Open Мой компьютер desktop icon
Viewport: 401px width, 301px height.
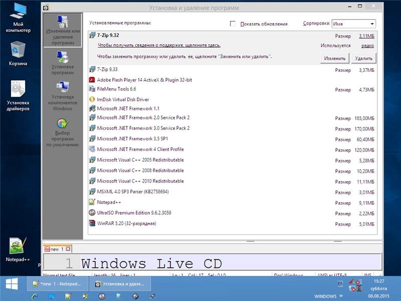pos(18,18)
